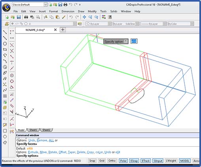Click the Print icon in the main toolbar

coord(26,17)
